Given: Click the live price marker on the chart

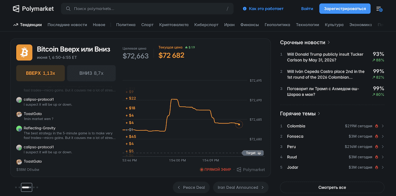Looking at the screenshot, I should 239,124.
